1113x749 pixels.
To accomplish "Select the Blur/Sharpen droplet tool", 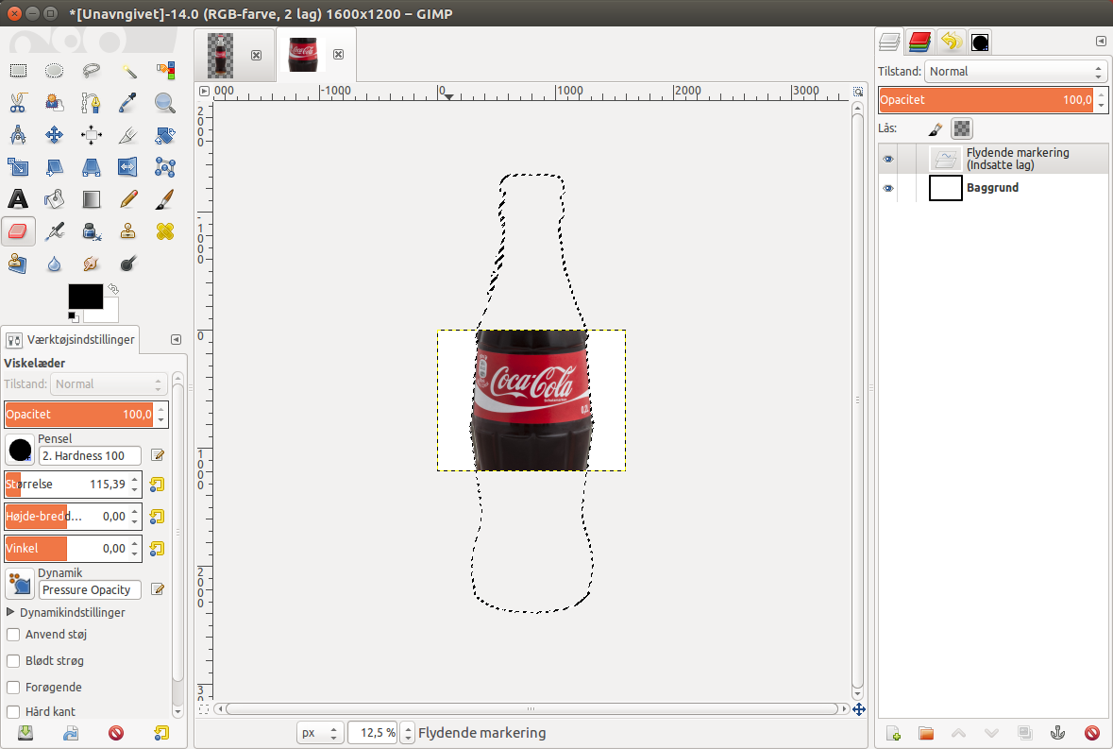I will [55, 264].
